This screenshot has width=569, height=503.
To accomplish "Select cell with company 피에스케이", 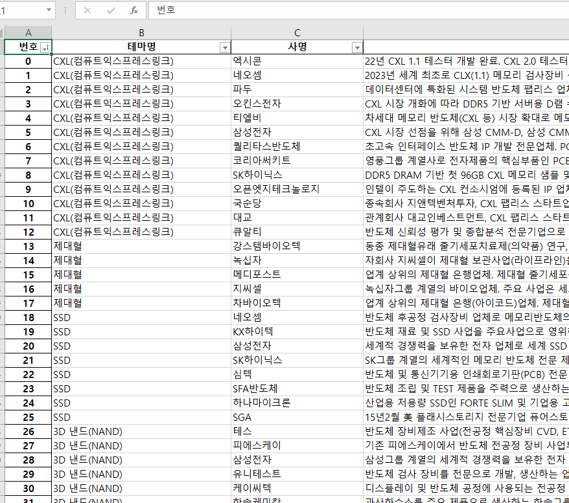I will [297, 445].
